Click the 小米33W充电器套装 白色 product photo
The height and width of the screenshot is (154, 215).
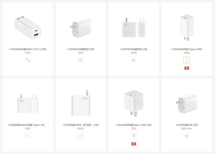click(81, 28)
